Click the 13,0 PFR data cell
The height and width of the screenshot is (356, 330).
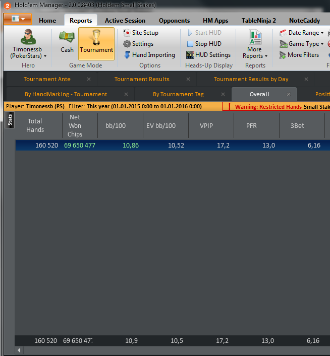pos(268,146)
